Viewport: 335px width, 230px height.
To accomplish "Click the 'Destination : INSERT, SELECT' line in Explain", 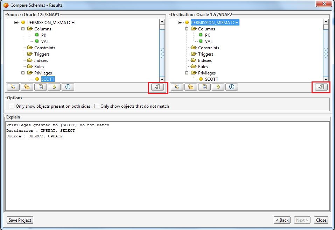I will (41, 131).
